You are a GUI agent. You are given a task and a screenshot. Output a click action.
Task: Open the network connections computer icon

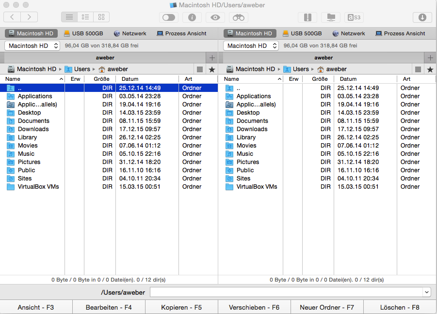pyautogui.click(x=331, y=17)
